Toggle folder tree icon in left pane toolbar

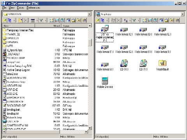coord(10,20)
